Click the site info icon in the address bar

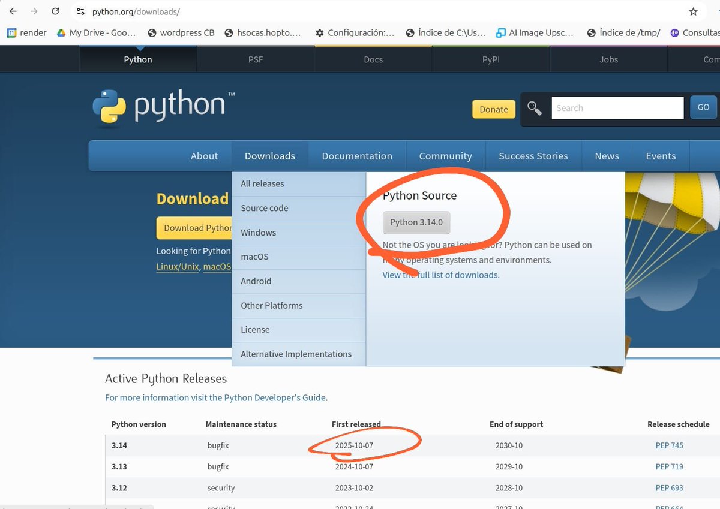coord(81,11)
